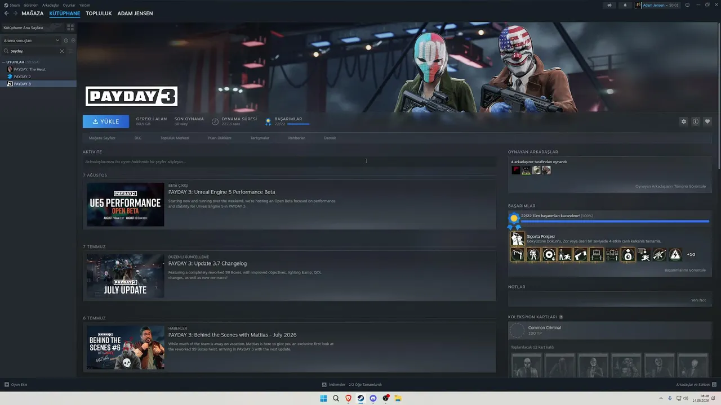This screenshot has height=405, width=721.
Task: Open the Topluluk Merkezi link
Action: pyautogui.click(x=175, y=138)
